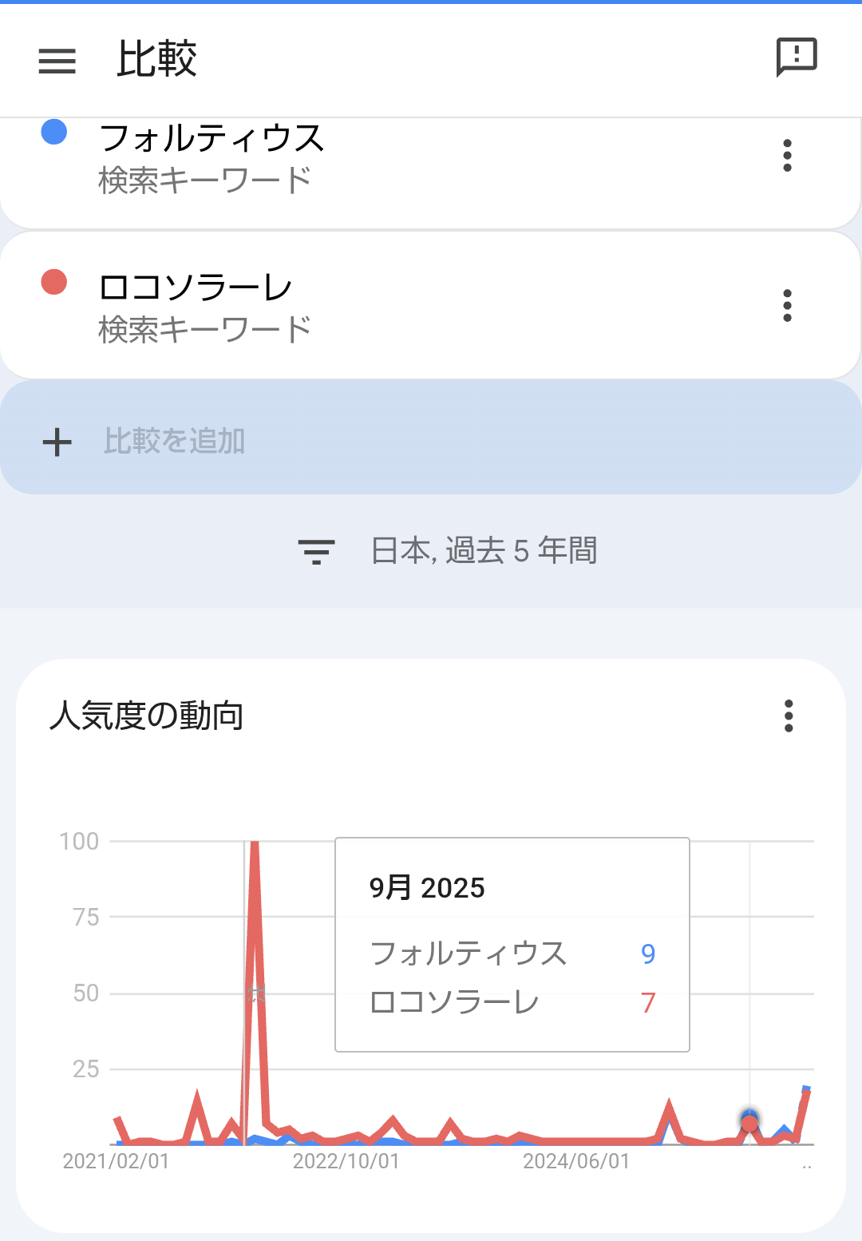
Task: Click the highlighted September 2025 data point
Action: [x=749, y=1121]
